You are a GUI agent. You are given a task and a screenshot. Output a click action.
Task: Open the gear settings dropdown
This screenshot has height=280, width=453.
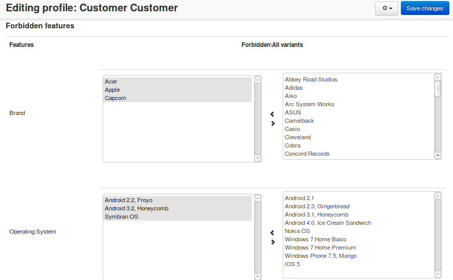pyautogui.click(x=386, y=8)
